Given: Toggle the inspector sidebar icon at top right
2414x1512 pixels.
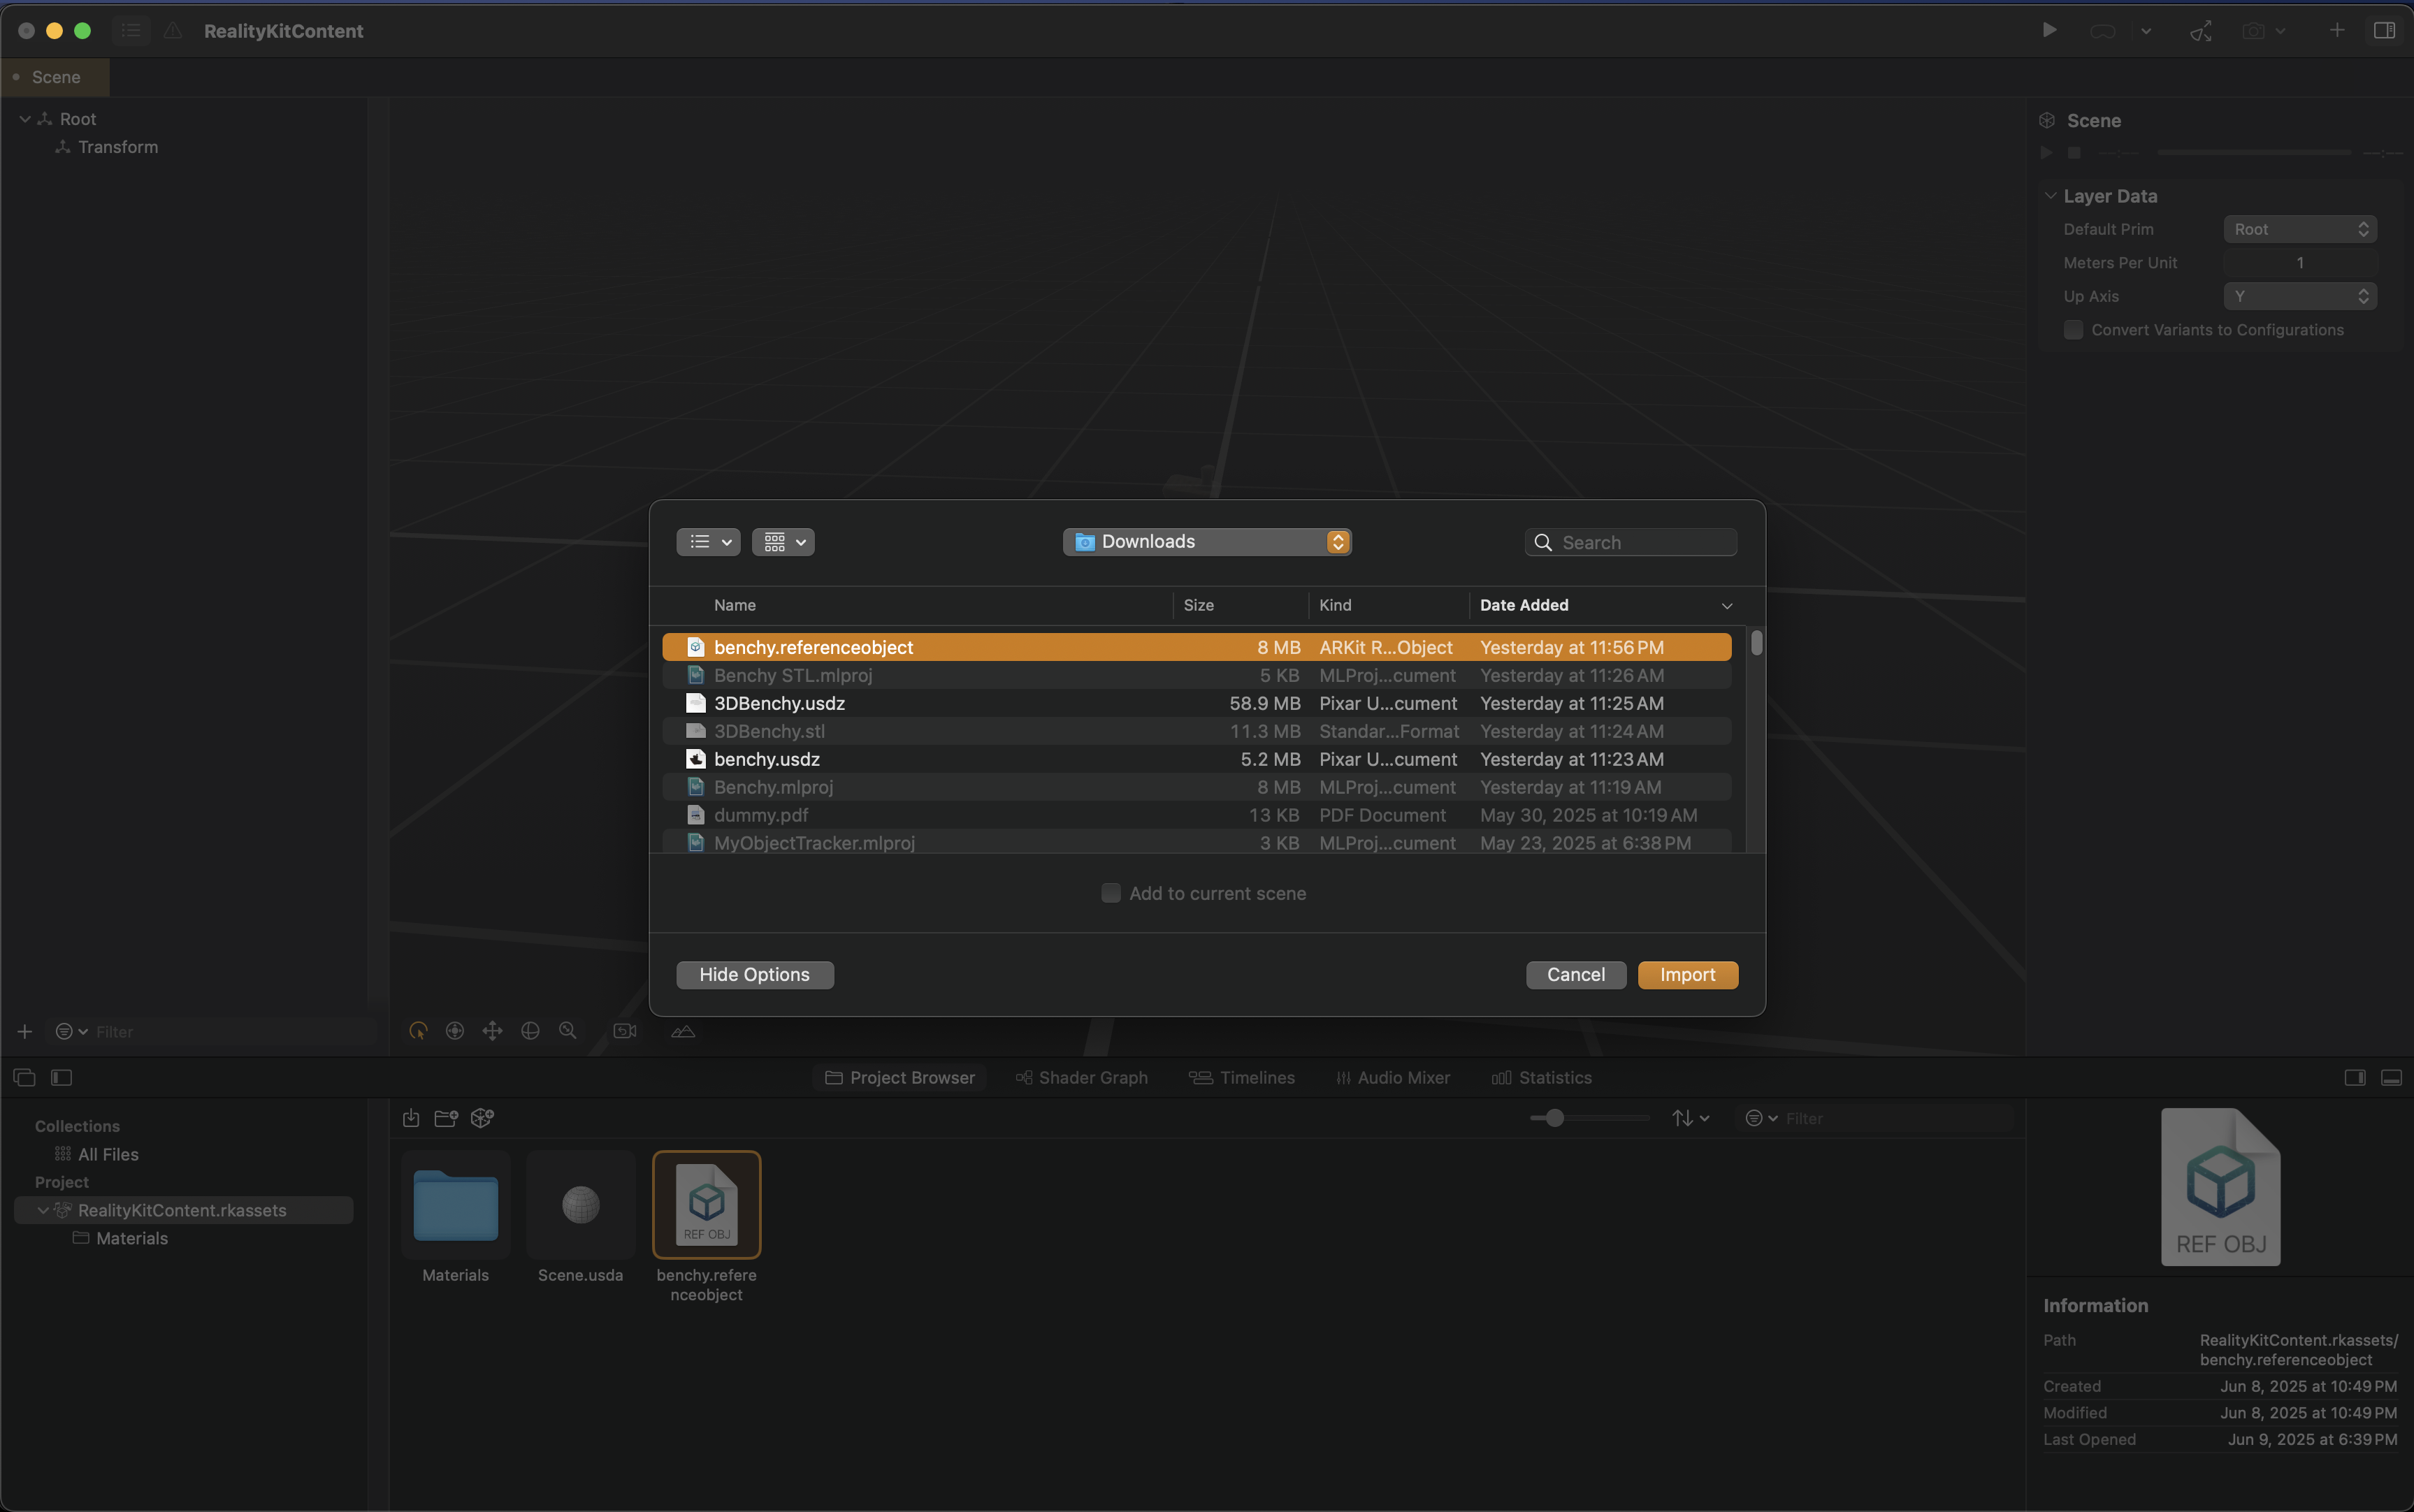Looking at the screenshot, I should coord(2384,30).
